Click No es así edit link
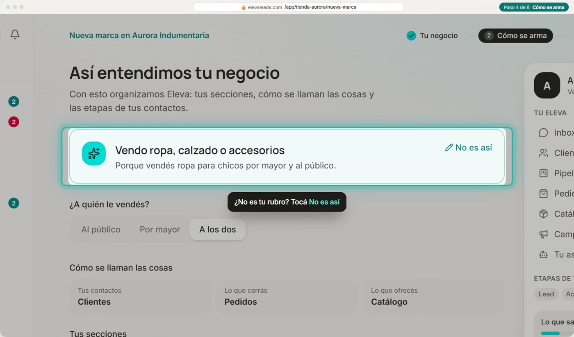 [x=469, y=148]
